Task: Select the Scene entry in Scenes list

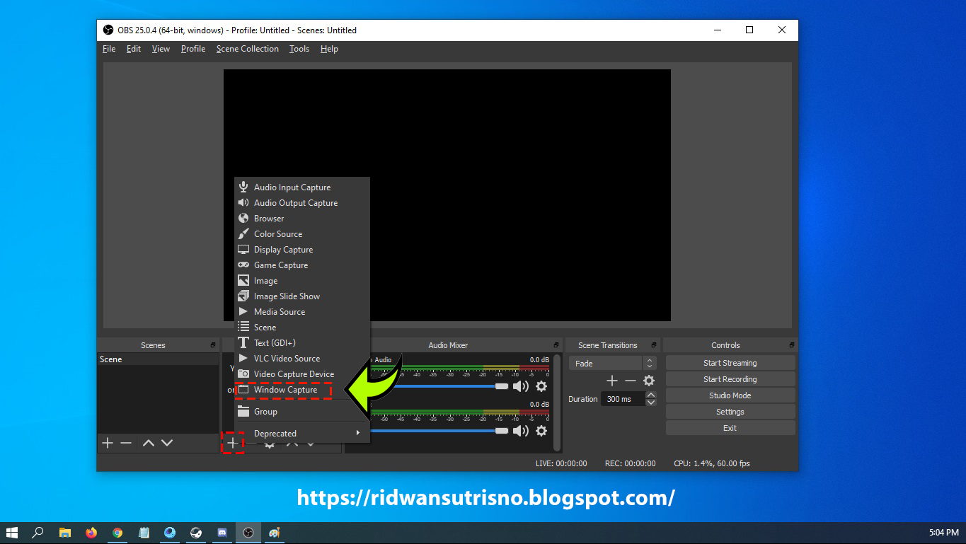Action: (159, 359)
